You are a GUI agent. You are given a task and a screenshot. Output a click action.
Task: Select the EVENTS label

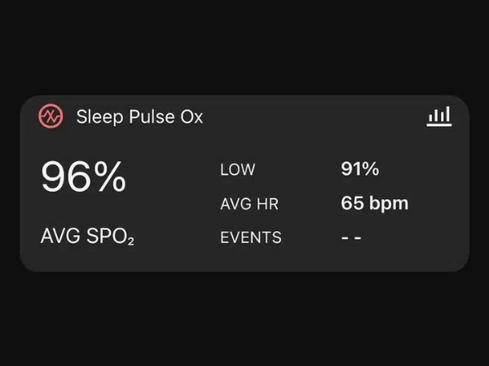point(250,238)
